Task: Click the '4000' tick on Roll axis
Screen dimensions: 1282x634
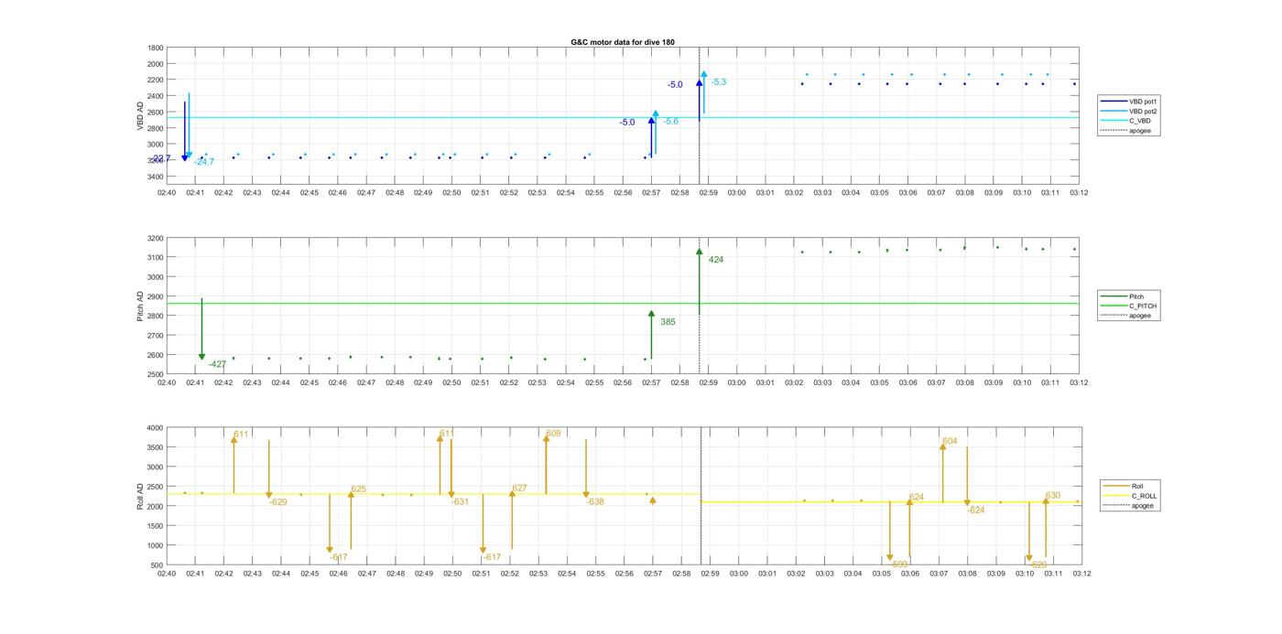Action: [x=155, y=428]
